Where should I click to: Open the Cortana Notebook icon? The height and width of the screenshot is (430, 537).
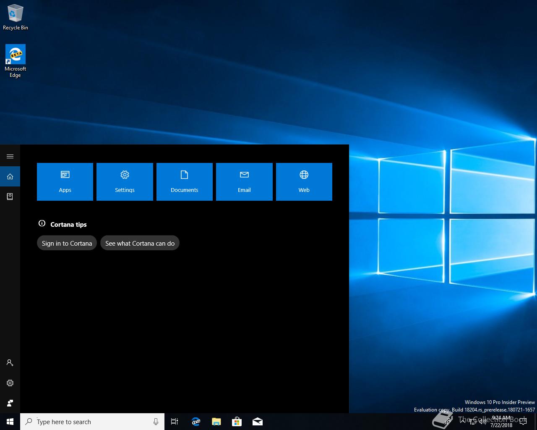click(10, 197)
